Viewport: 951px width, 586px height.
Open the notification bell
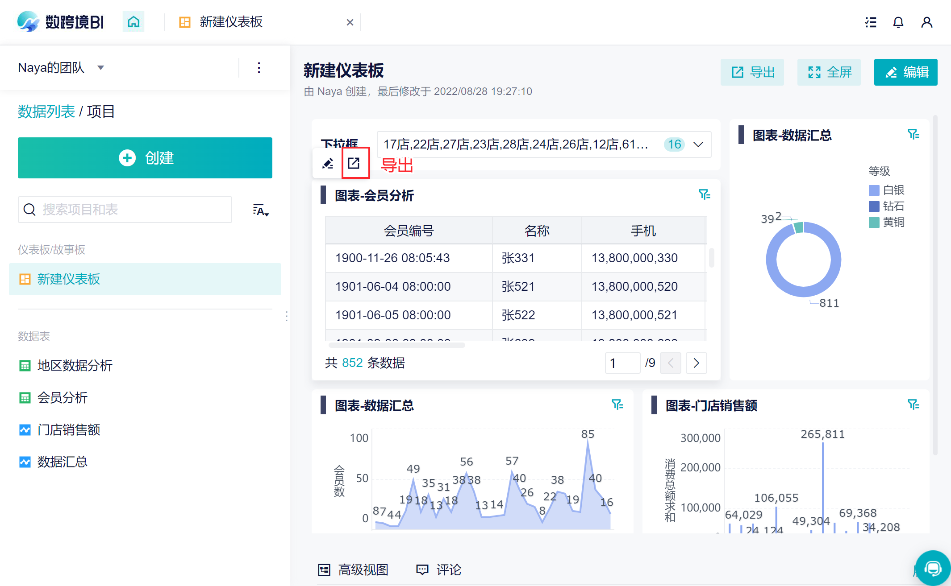[x=898, y=22]
